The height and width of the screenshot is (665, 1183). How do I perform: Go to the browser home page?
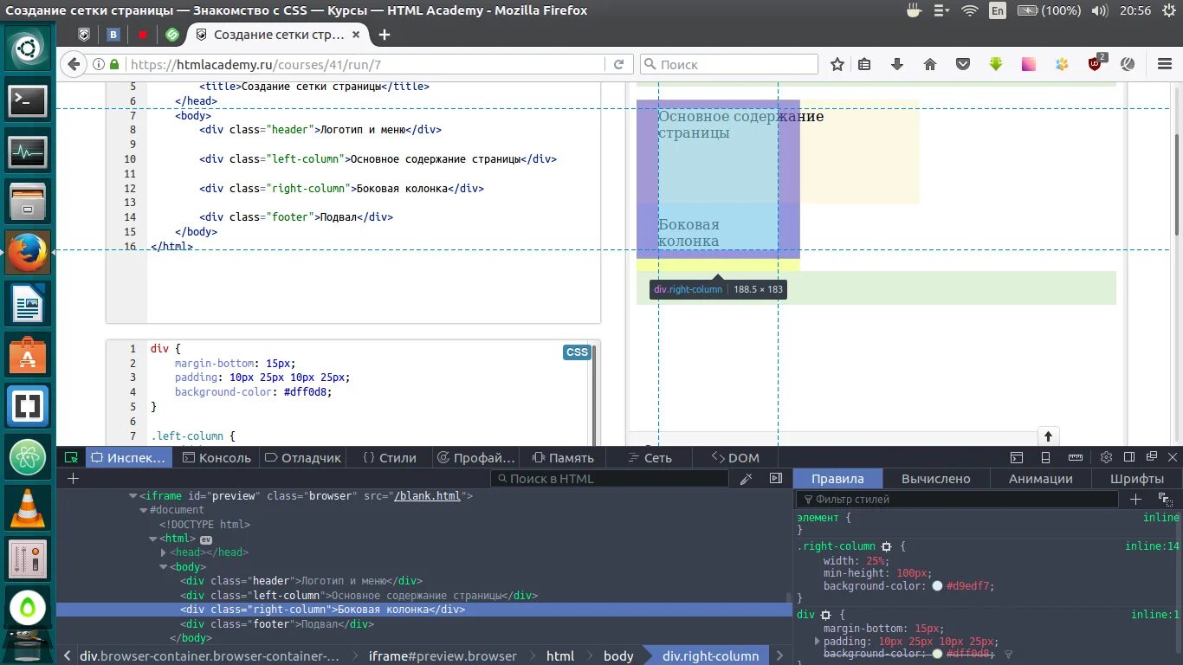[930, 64]
